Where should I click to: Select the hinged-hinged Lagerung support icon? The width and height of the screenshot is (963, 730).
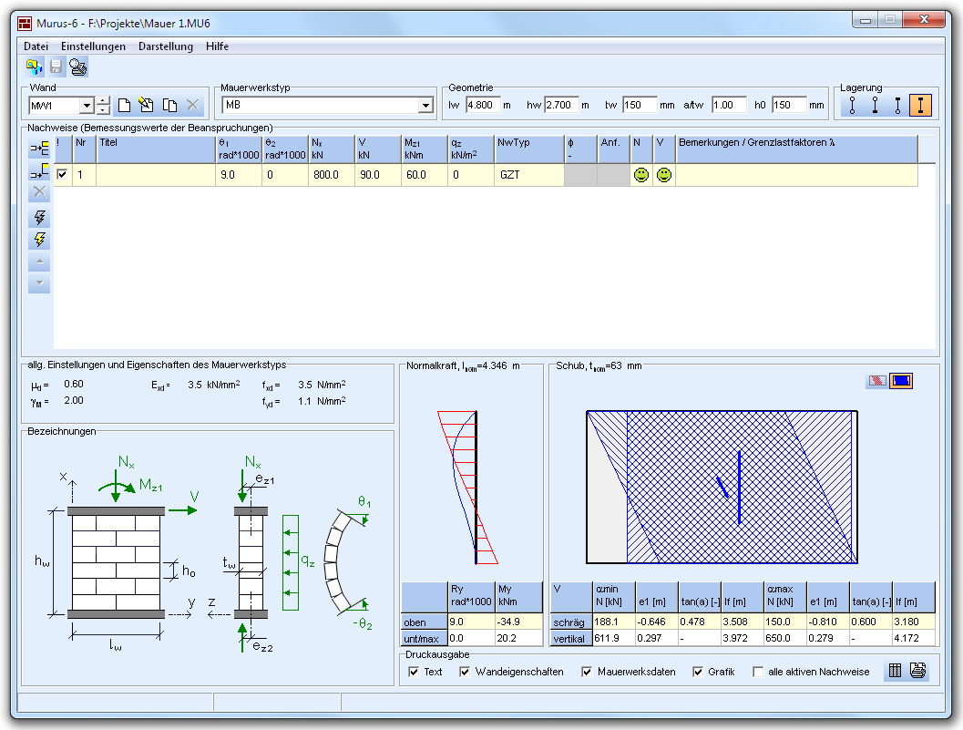pyautogui.click(x=853, y=106)
